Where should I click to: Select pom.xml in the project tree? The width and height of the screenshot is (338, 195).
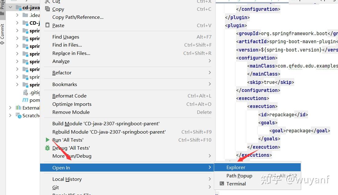pyautogui.click(x=34, y=100)
